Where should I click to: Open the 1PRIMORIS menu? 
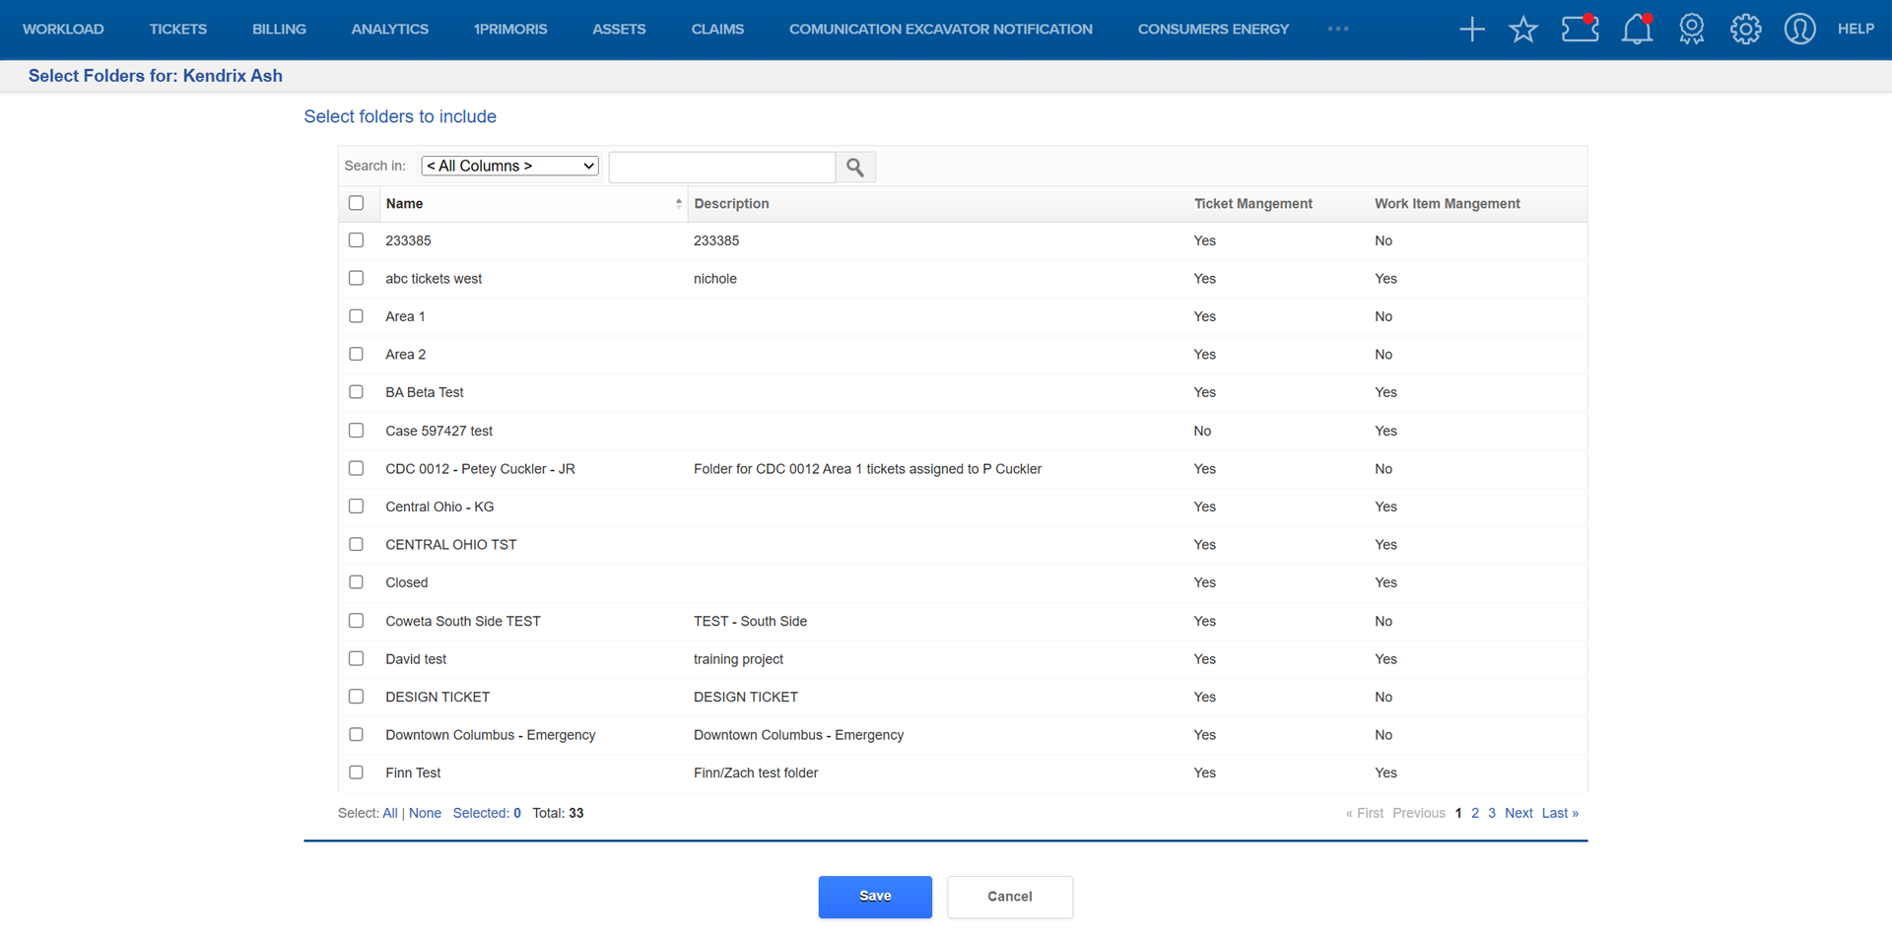510,30
